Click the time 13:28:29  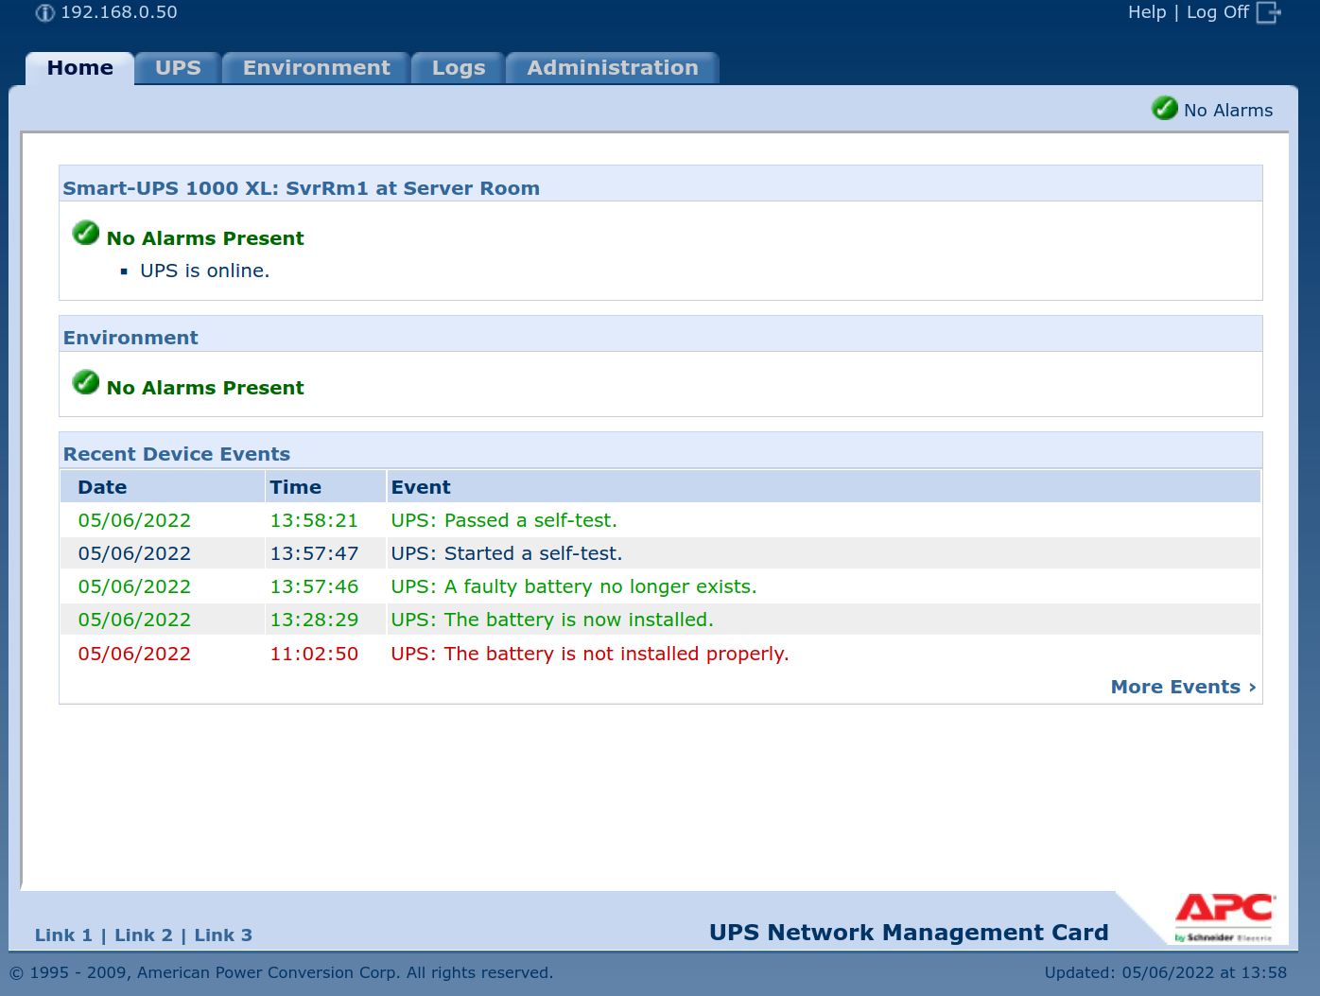tap(314, 620)
